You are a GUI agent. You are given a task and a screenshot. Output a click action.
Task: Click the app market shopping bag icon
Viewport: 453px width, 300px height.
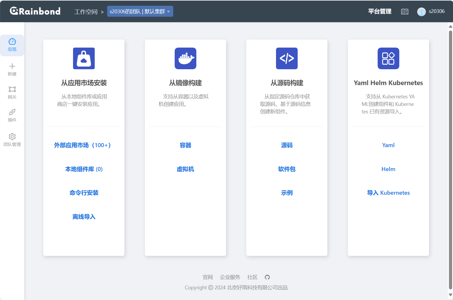point(84,58)
